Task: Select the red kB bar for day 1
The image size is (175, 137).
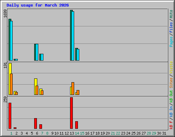Action: [x=10, y=116]
